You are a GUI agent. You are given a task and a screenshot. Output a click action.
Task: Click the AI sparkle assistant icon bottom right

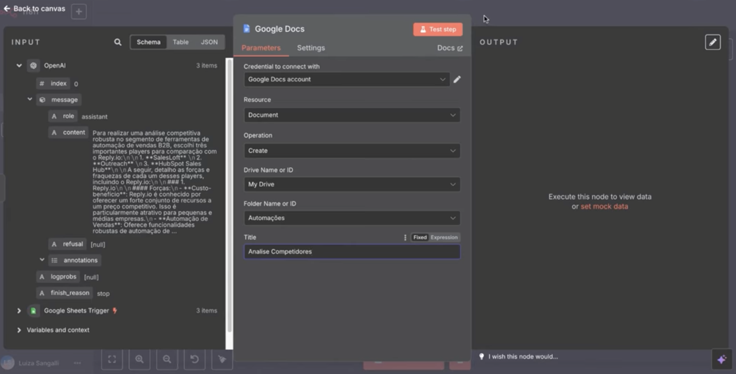[722, 359]
